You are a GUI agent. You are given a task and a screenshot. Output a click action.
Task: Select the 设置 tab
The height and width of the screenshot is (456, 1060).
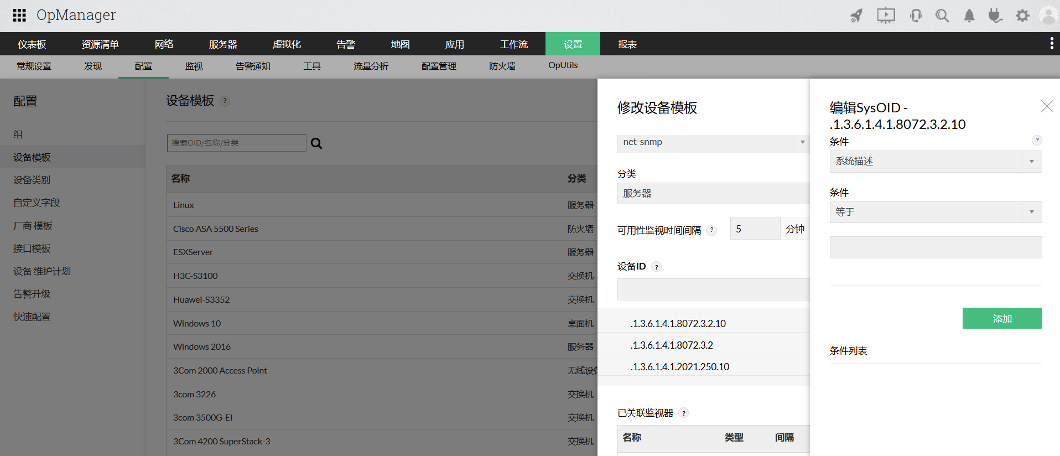pyautogui.click(x=573, y=44)
